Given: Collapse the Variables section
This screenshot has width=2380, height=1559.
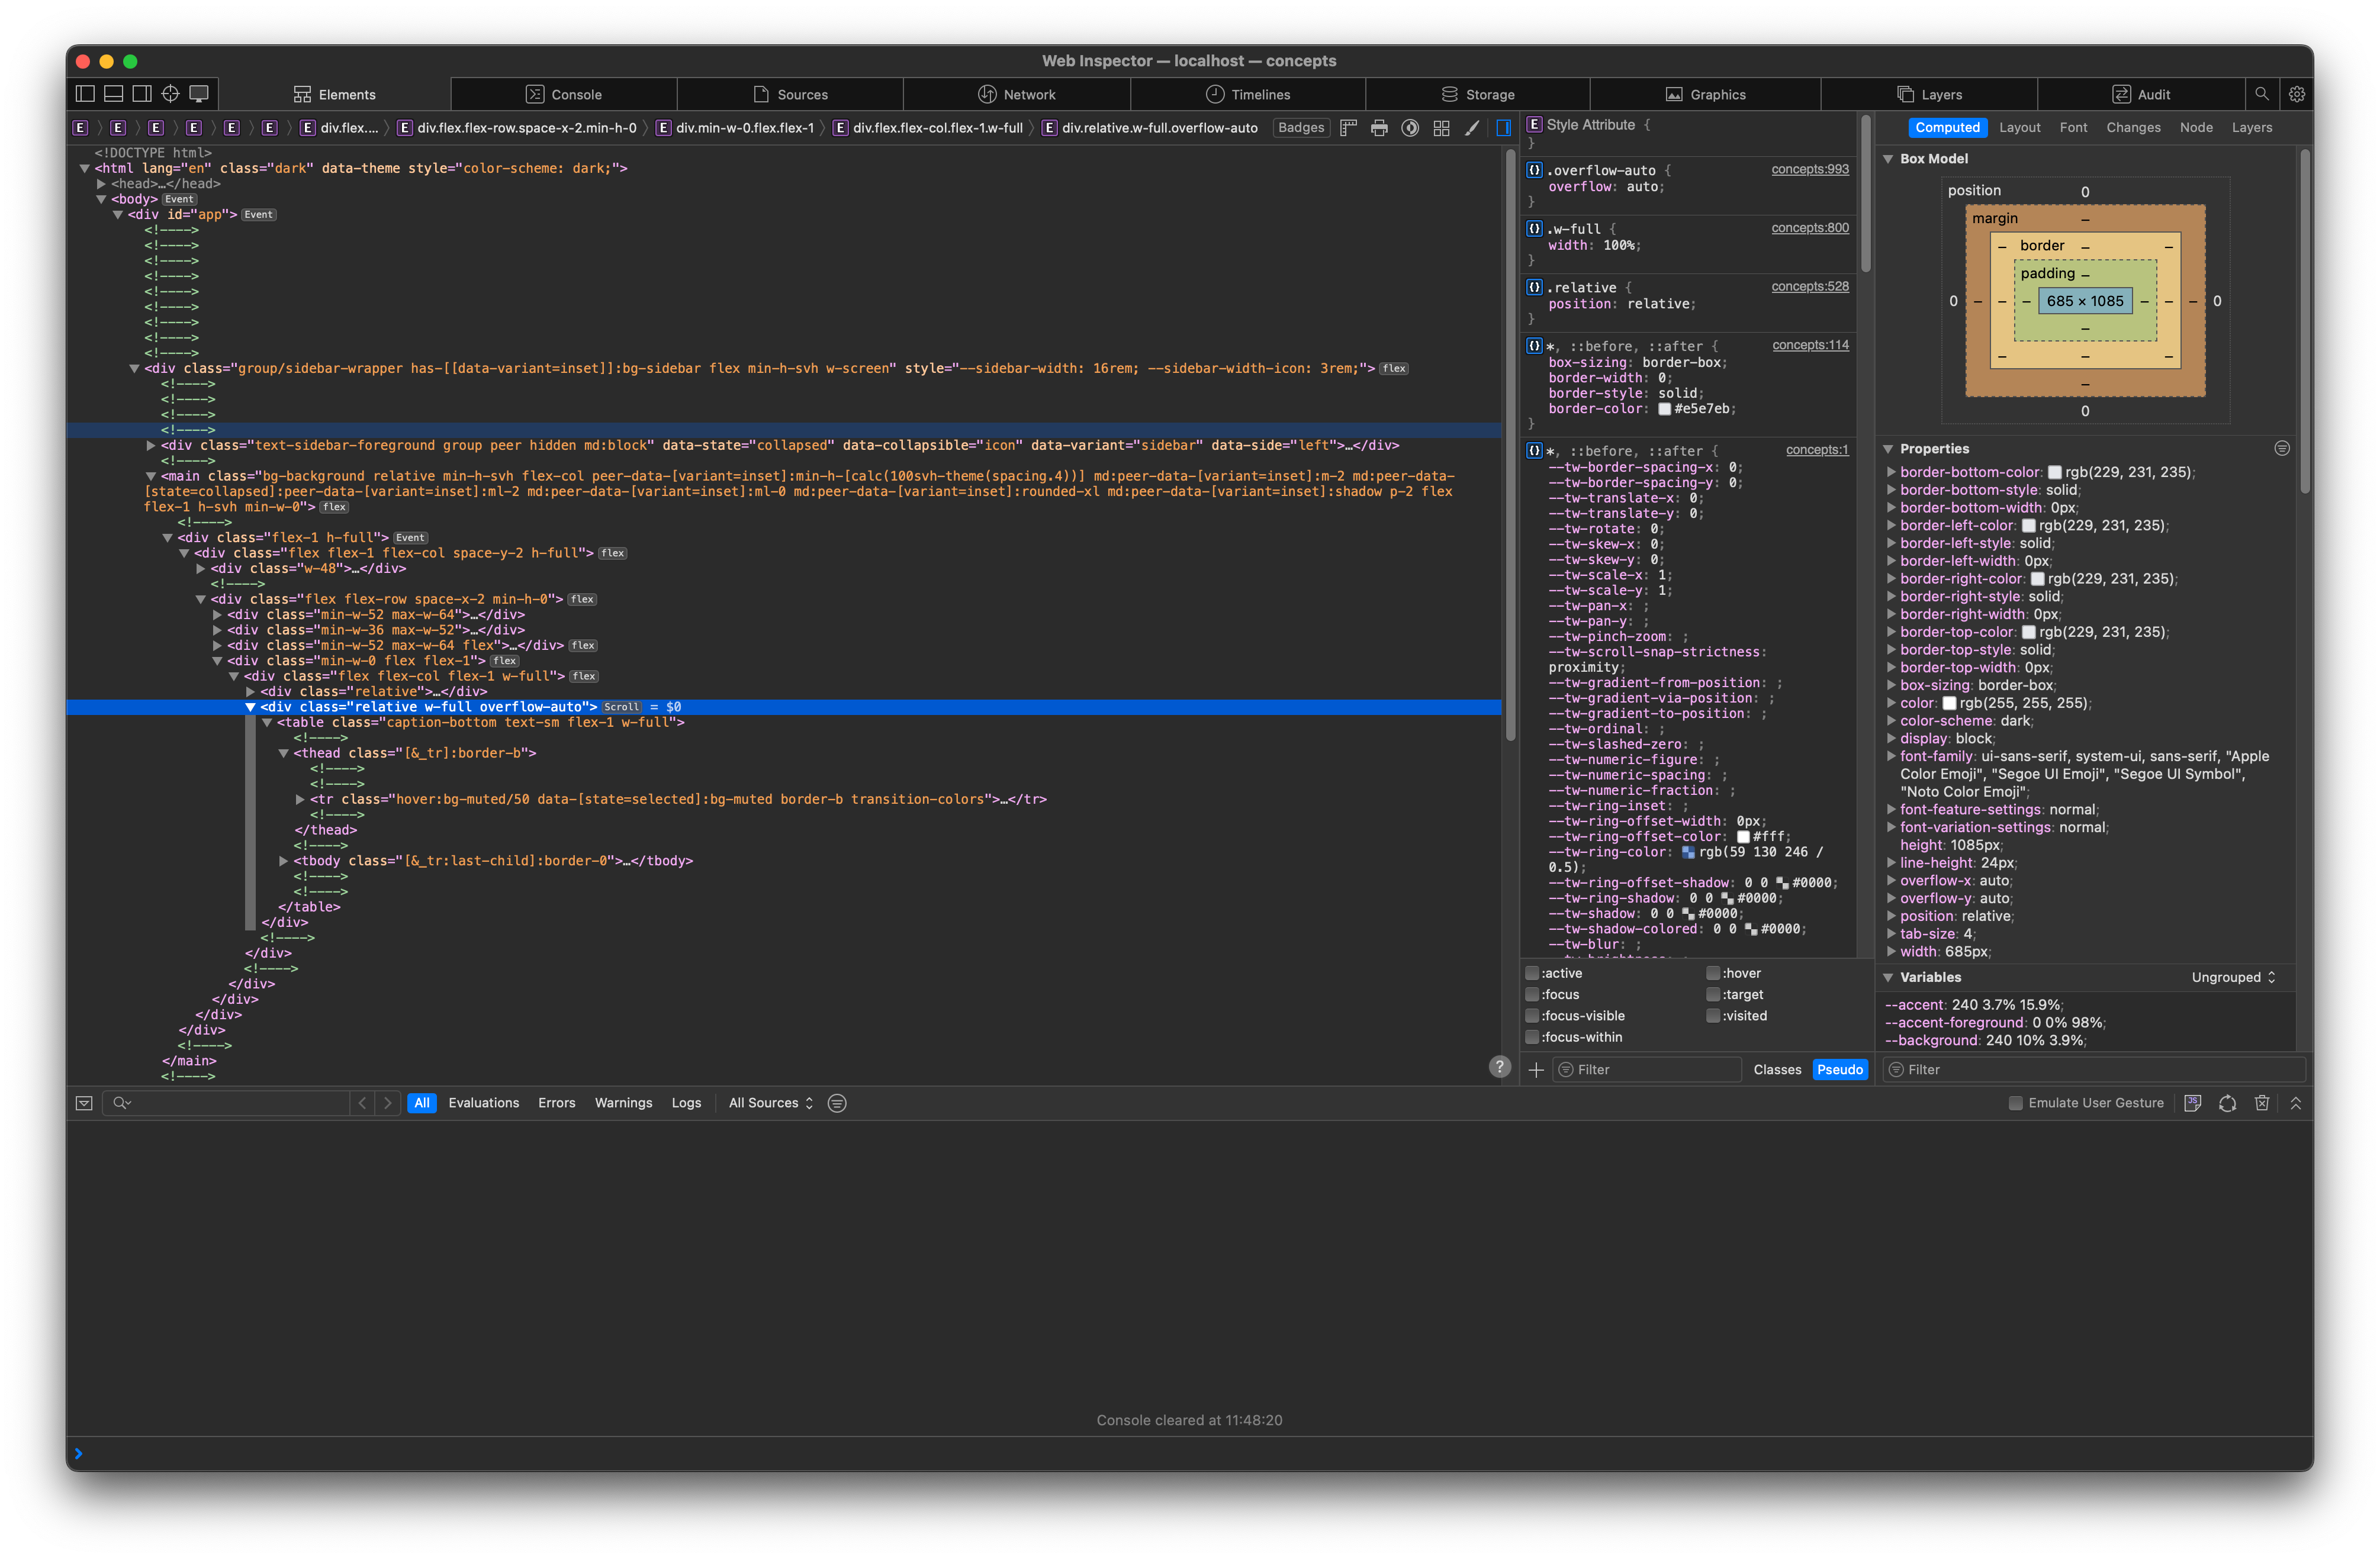Looking at the screenshot, I should tap(1888, 978).
